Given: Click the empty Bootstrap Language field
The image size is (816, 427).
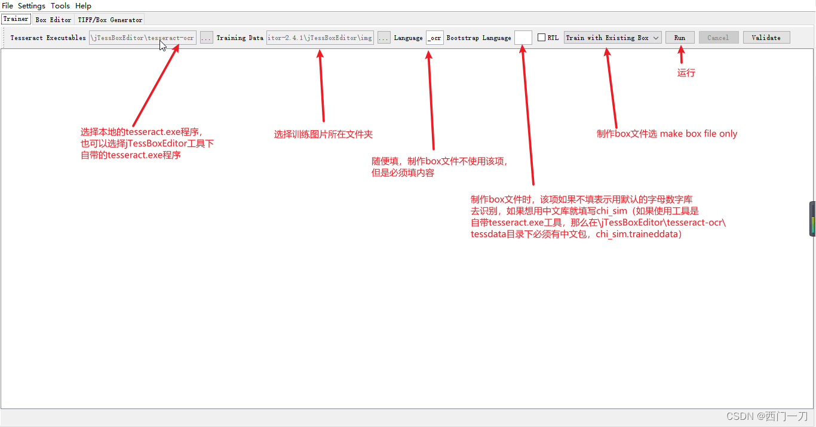Looking at the screenshot, I should [523, 37].
